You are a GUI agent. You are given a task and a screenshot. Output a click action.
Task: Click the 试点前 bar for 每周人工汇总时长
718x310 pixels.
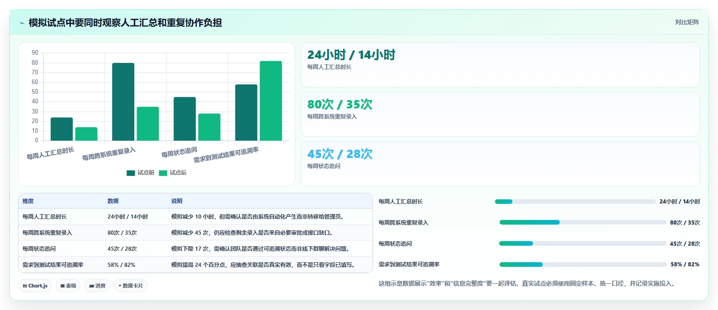[x=62, y=129]
